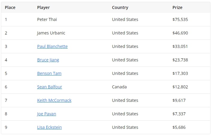
Task: Click James Urbanic's name in second place
Action: point(51,33)
